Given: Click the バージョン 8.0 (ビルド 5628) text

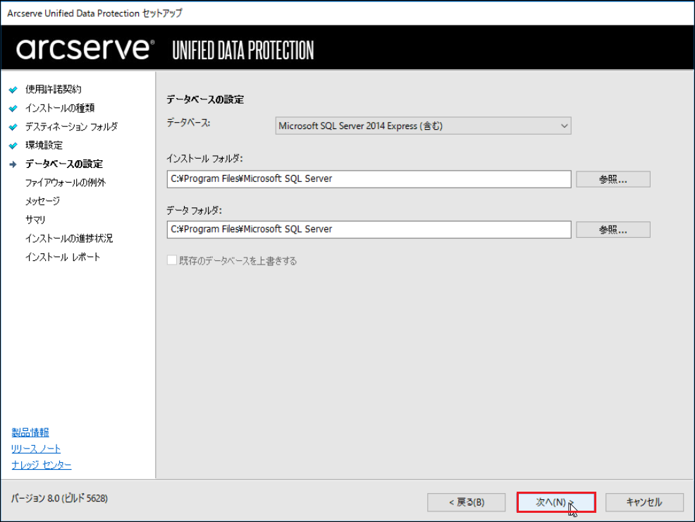Looking at the screenshot, I should point(59,499).
